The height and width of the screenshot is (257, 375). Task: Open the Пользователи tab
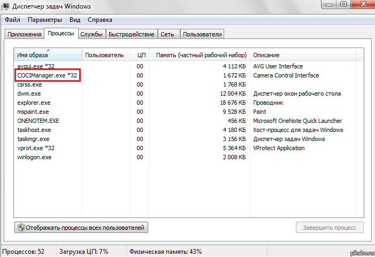202,34
